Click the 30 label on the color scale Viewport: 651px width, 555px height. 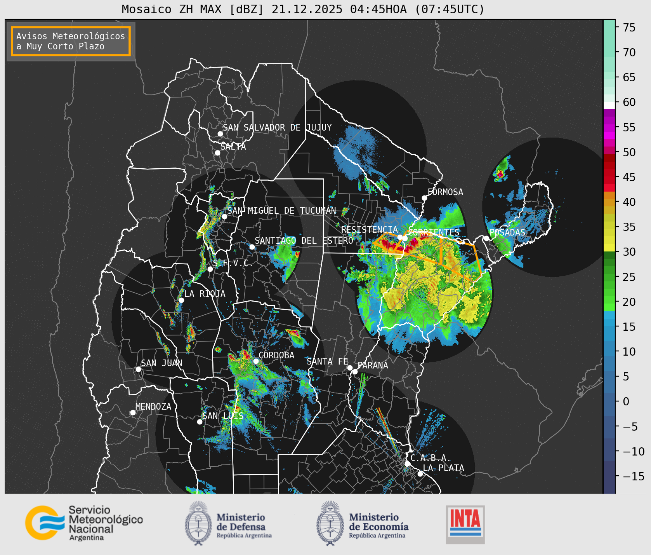pyautogui.click(x=629, y=252)
